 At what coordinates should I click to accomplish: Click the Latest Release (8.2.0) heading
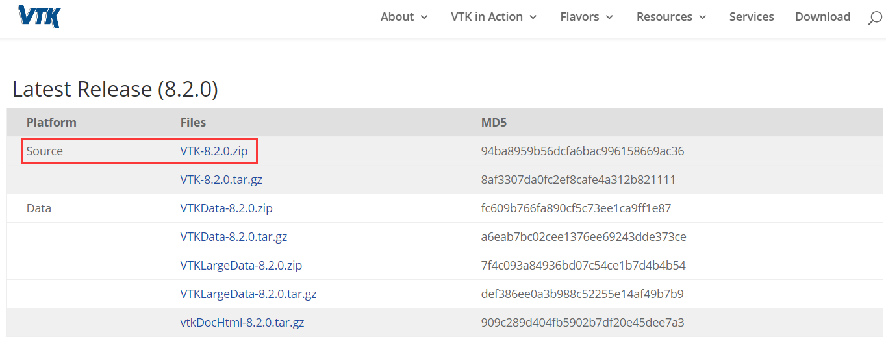[115, 89]
